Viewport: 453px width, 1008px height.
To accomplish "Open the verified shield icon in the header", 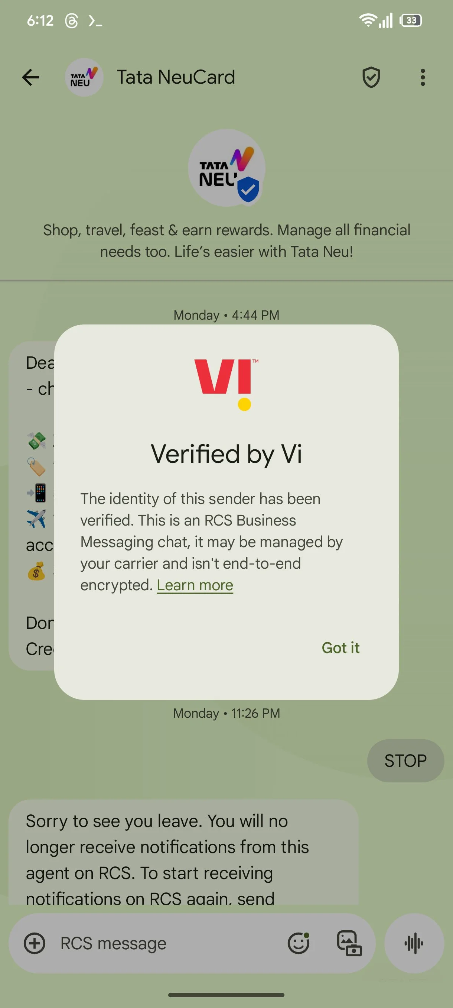I will click(x=371, y=77).
